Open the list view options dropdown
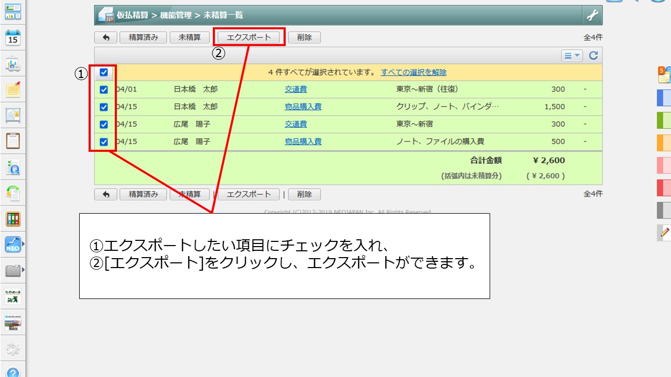Image resolution: width=671 pixels, height=377 pixels. (571, 56)
